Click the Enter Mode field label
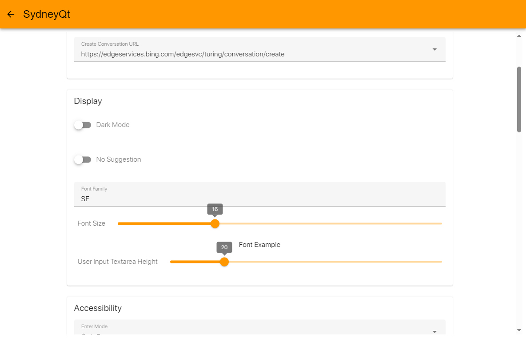This screenshot has width=526, height=338. [94, 326]
